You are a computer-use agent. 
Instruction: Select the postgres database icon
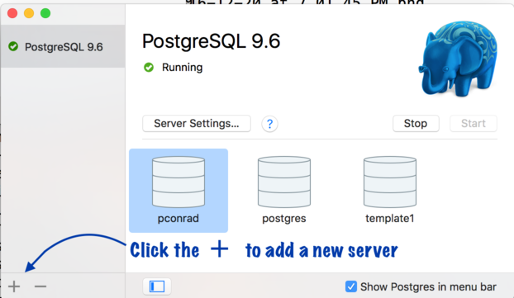pos(284,182)
